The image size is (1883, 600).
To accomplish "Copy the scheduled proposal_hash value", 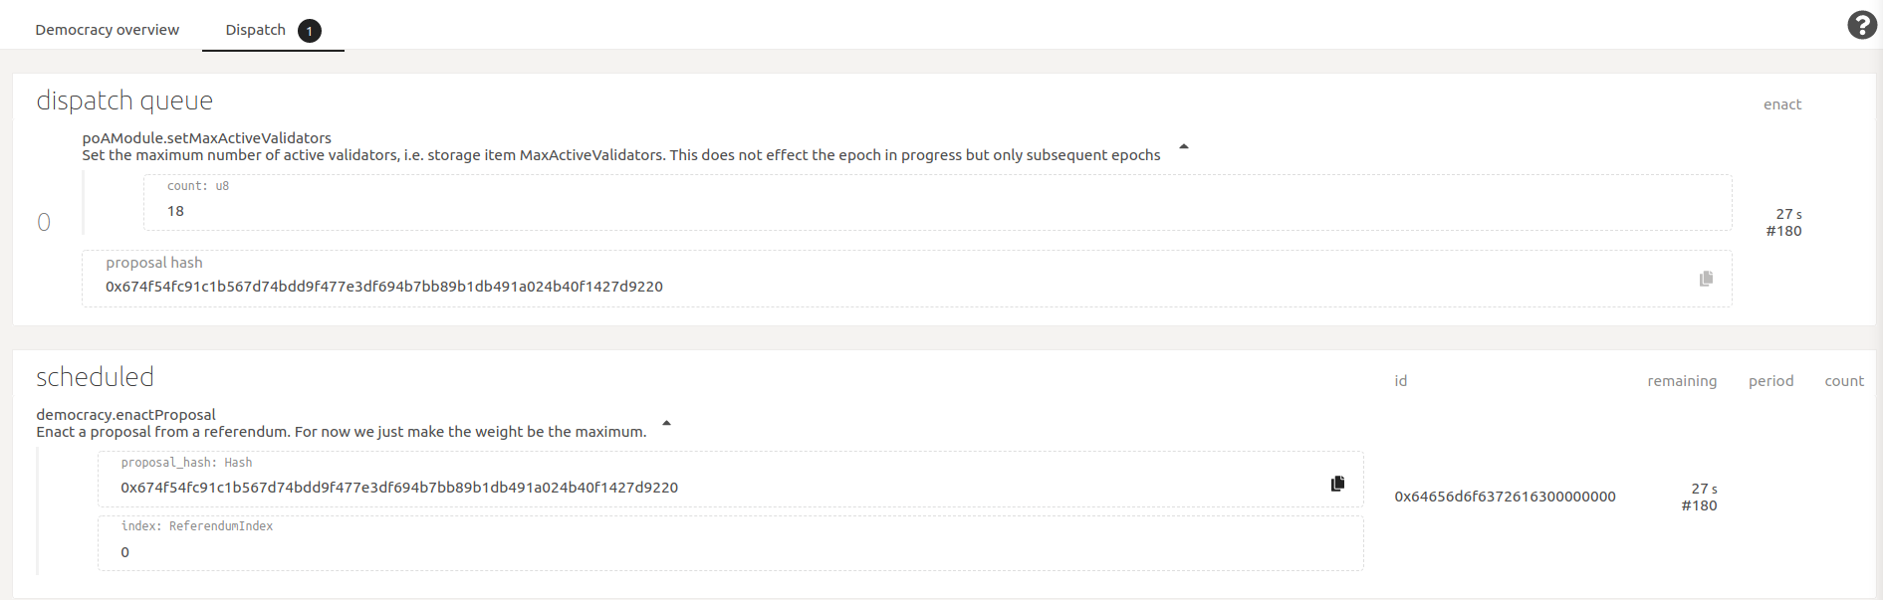I will [1337, 484].
